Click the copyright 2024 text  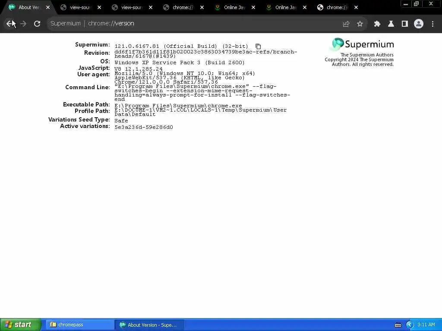tap(359, 62)
